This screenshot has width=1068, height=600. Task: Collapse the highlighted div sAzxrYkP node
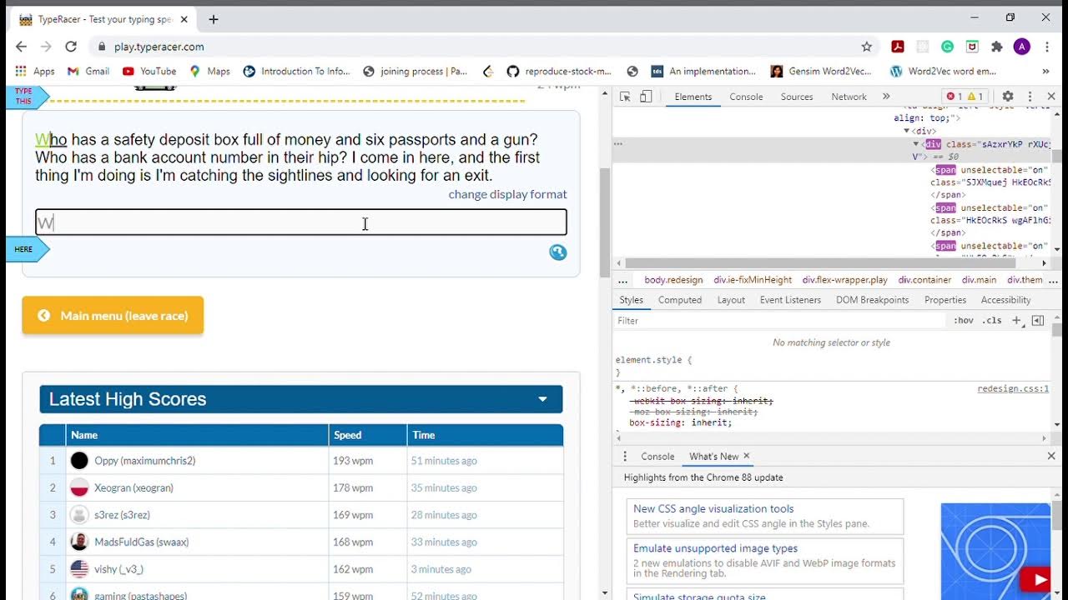tap(915, 144)
